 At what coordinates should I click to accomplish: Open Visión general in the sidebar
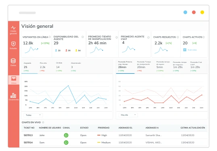pyautogui.click(x=13, y=30)
